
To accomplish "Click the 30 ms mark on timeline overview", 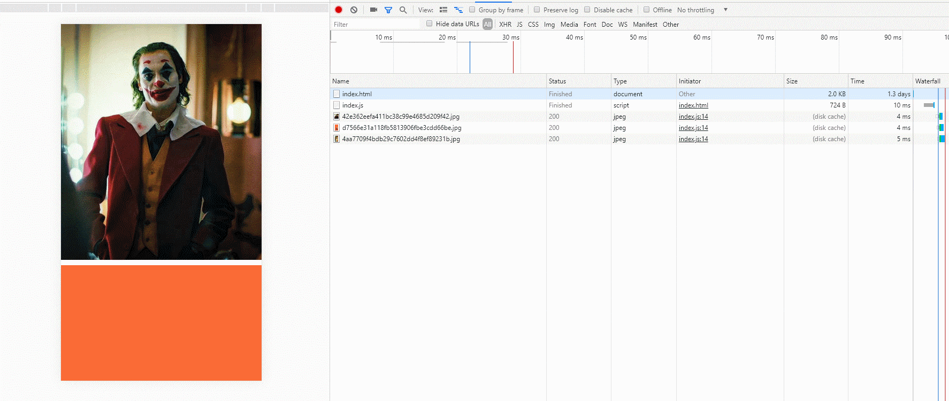I will pos(511,37).
